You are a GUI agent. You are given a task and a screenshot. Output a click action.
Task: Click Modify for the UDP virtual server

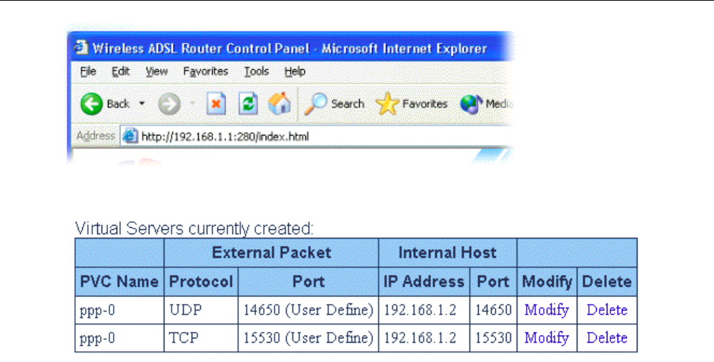[x=547, y=310]
